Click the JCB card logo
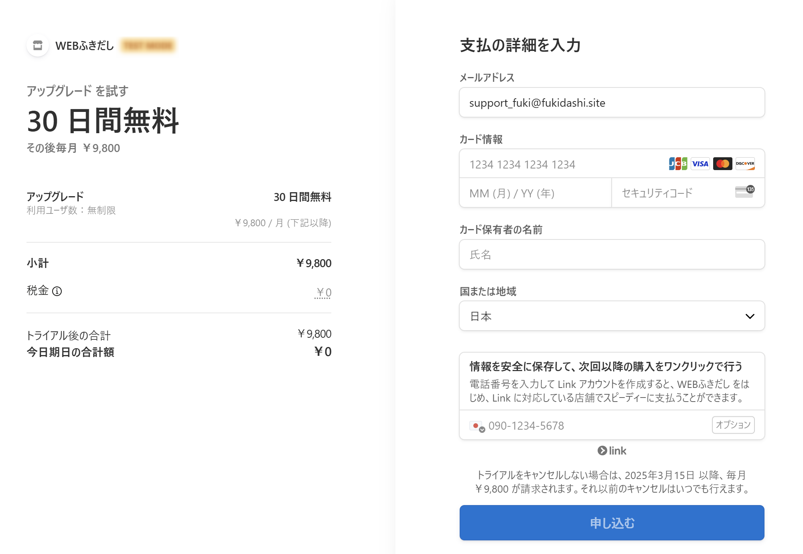This screenshot has height=554, width=803. coord(678,164)
